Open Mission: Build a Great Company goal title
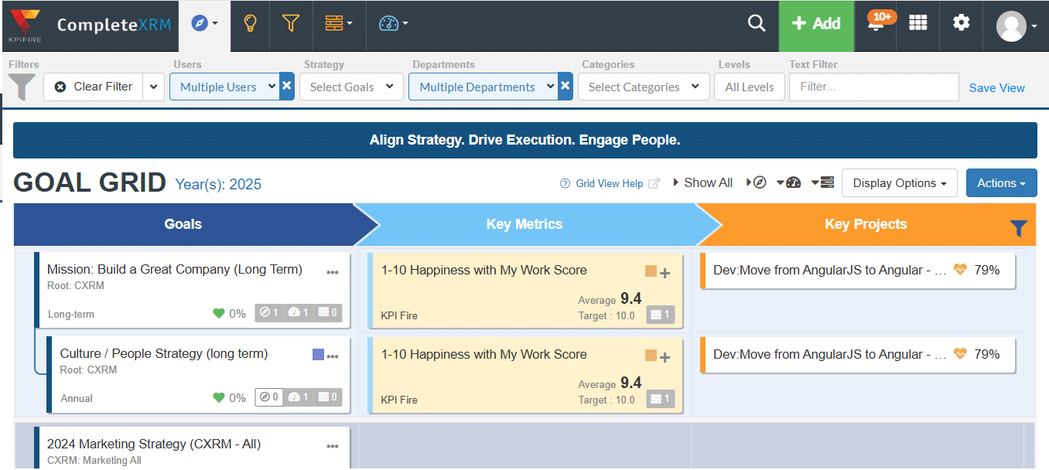This screenshot has width=1049, height=470. [x=175, y=269]
